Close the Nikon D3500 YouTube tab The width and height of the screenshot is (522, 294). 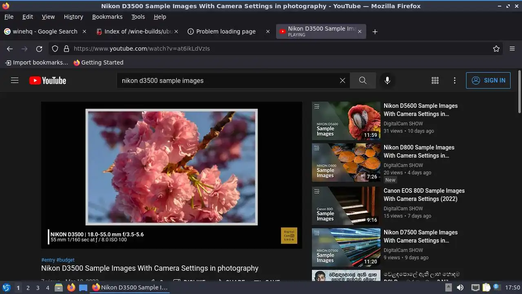click(x=359, y=31)
